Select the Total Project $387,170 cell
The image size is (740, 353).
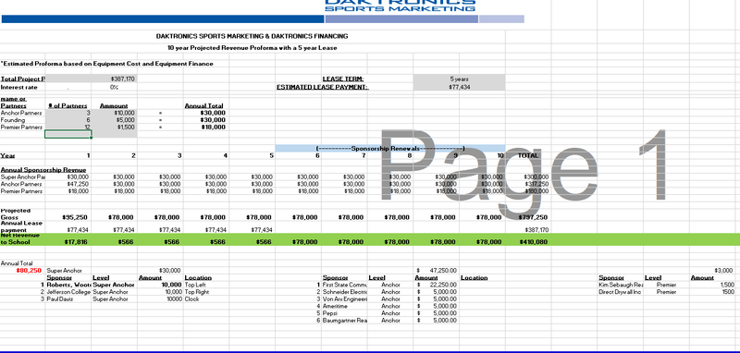point(114,79)
